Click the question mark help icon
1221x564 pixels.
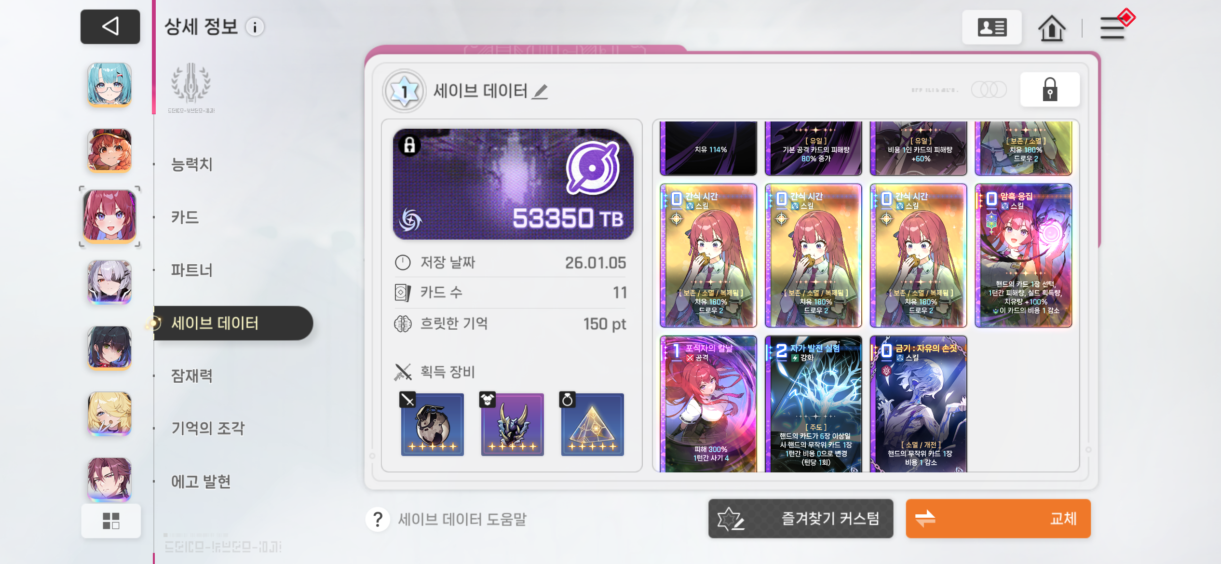tap(378, 519)
